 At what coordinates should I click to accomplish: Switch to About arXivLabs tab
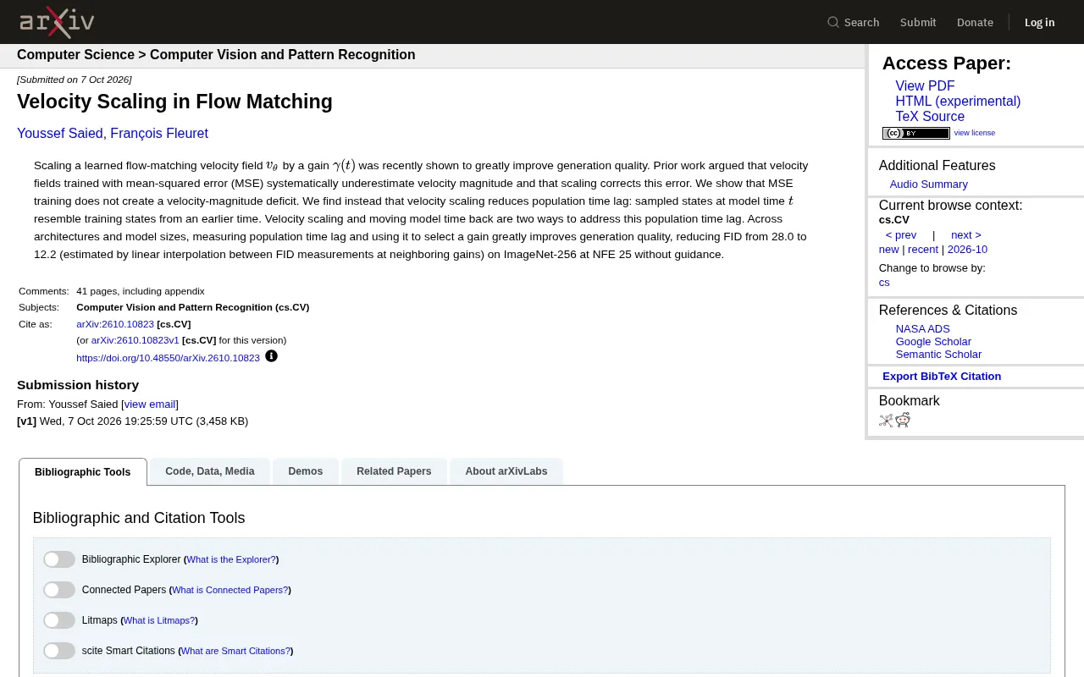pos(506,471)
